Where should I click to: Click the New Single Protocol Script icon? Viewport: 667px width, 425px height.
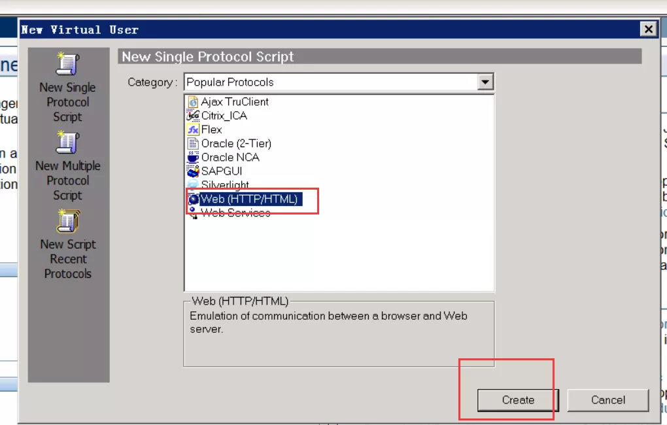(x=67, y=65)
